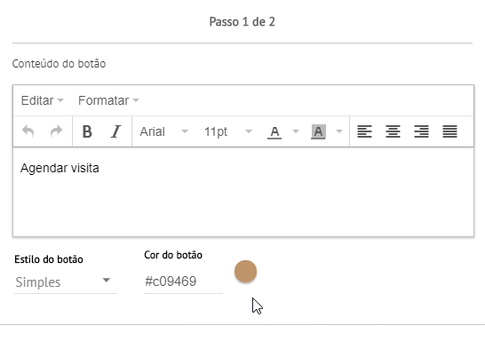Open the Editar menu
Viewport: 485px width, 341px height.
coord(42,100)
